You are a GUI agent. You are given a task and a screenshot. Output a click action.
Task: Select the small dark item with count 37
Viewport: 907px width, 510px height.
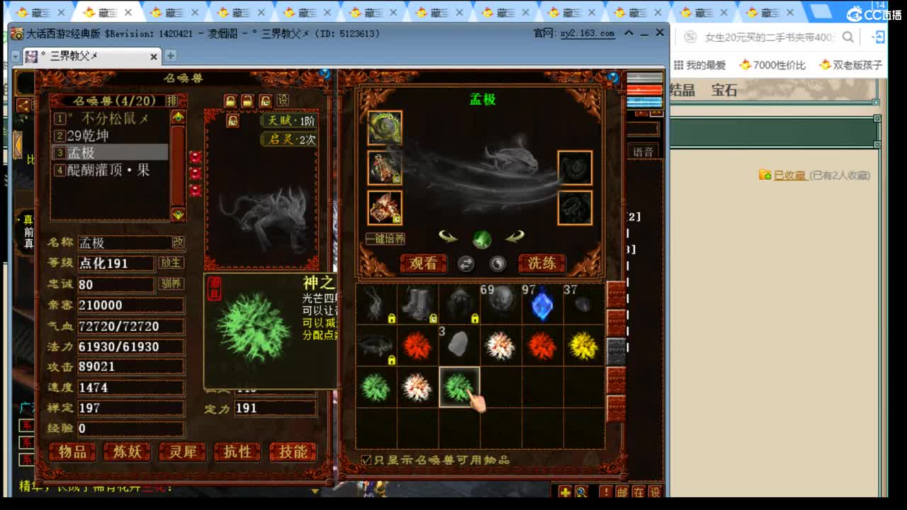tap(584, 305)
